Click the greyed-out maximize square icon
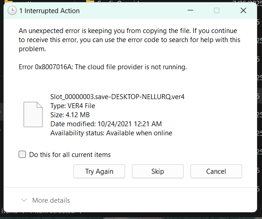 click(217, 10)
